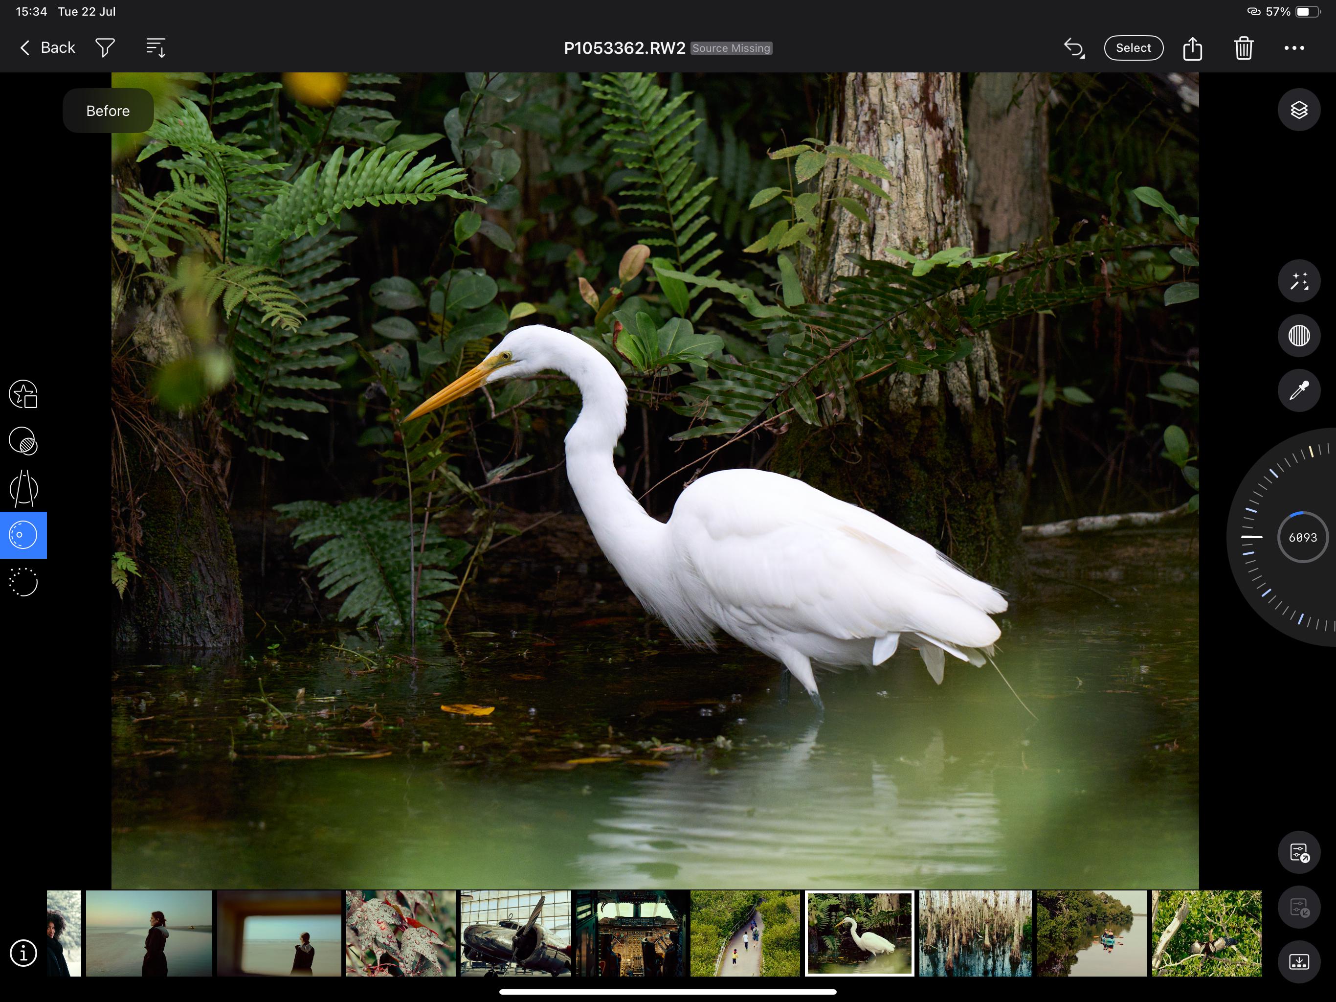The height and width of the screenshot is (1002, 1336).
Task: Tap the highlighted circle tool
Action: coord(23,535)
